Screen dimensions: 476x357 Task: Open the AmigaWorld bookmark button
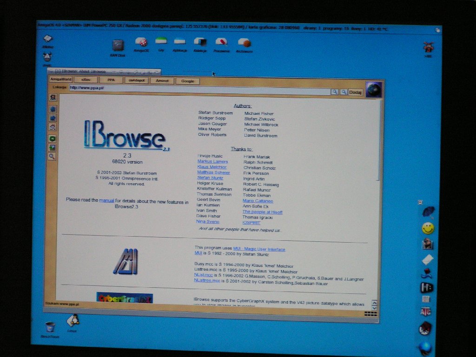point(61,79)
